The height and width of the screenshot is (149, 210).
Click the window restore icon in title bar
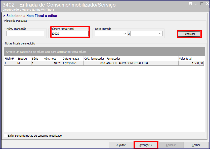coord(190,4)
